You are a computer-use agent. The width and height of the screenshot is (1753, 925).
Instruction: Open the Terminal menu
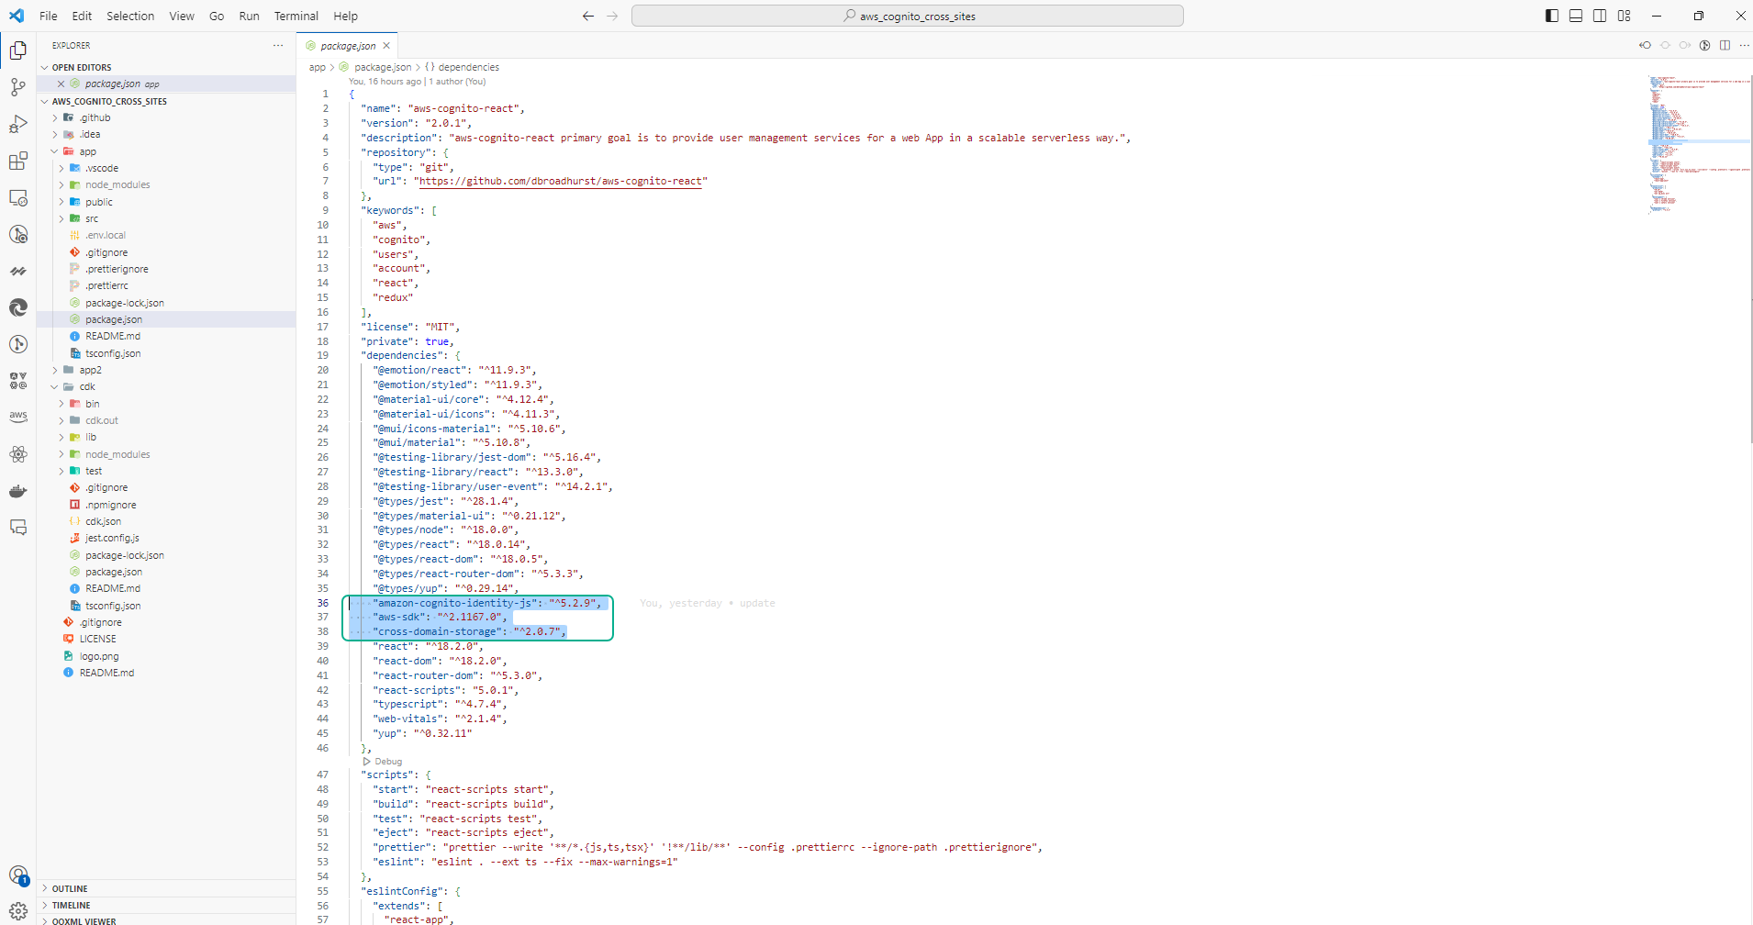(296, 16)
